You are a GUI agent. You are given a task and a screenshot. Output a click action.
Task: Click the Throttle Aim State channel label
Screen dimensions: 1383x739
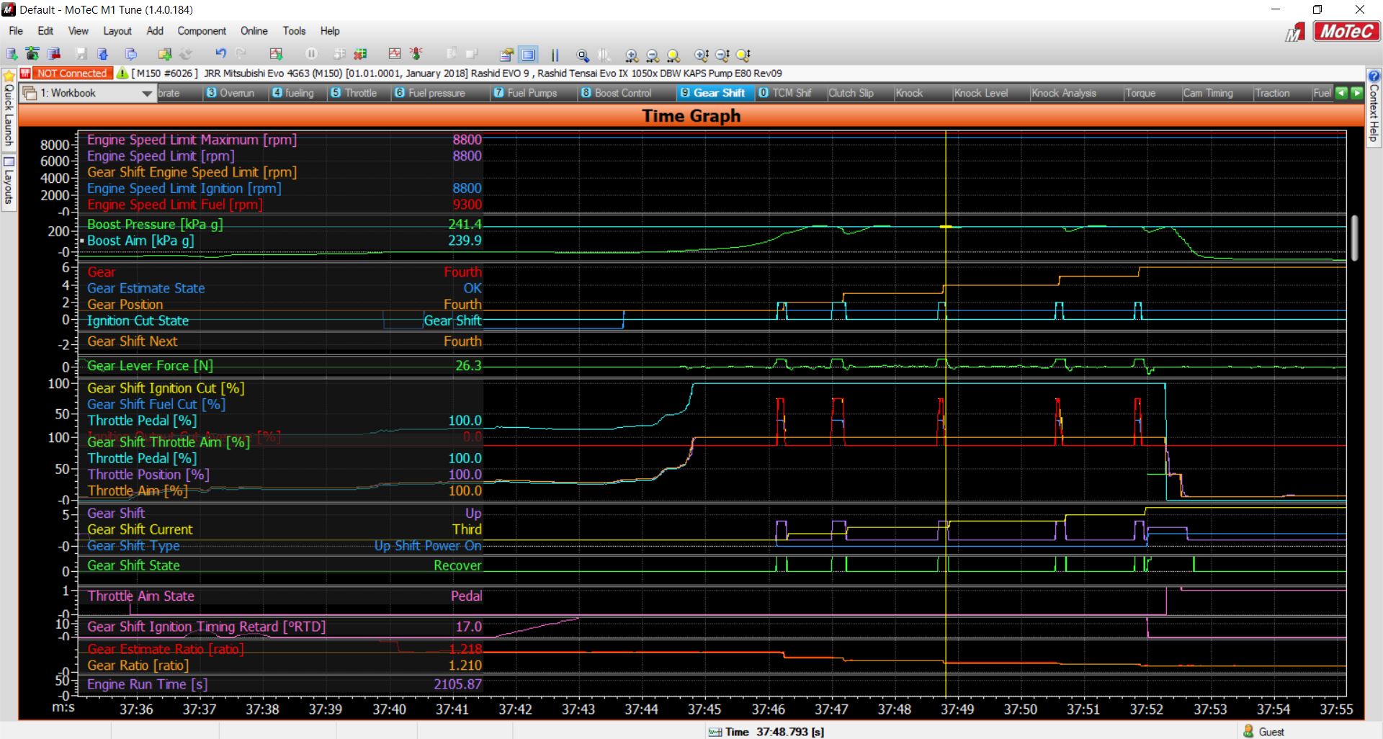coord(140,596)
